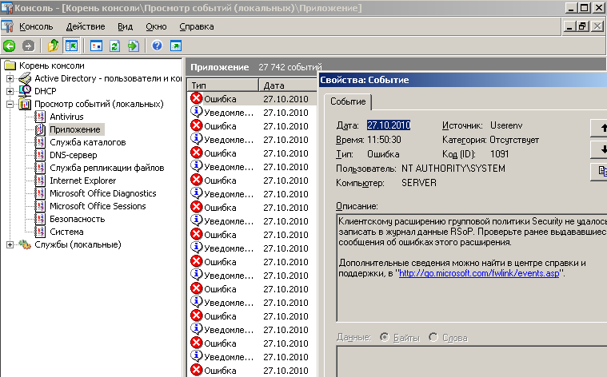Select the Событие tab in properties dialog
607x377 pixels.
coord(348,101)
